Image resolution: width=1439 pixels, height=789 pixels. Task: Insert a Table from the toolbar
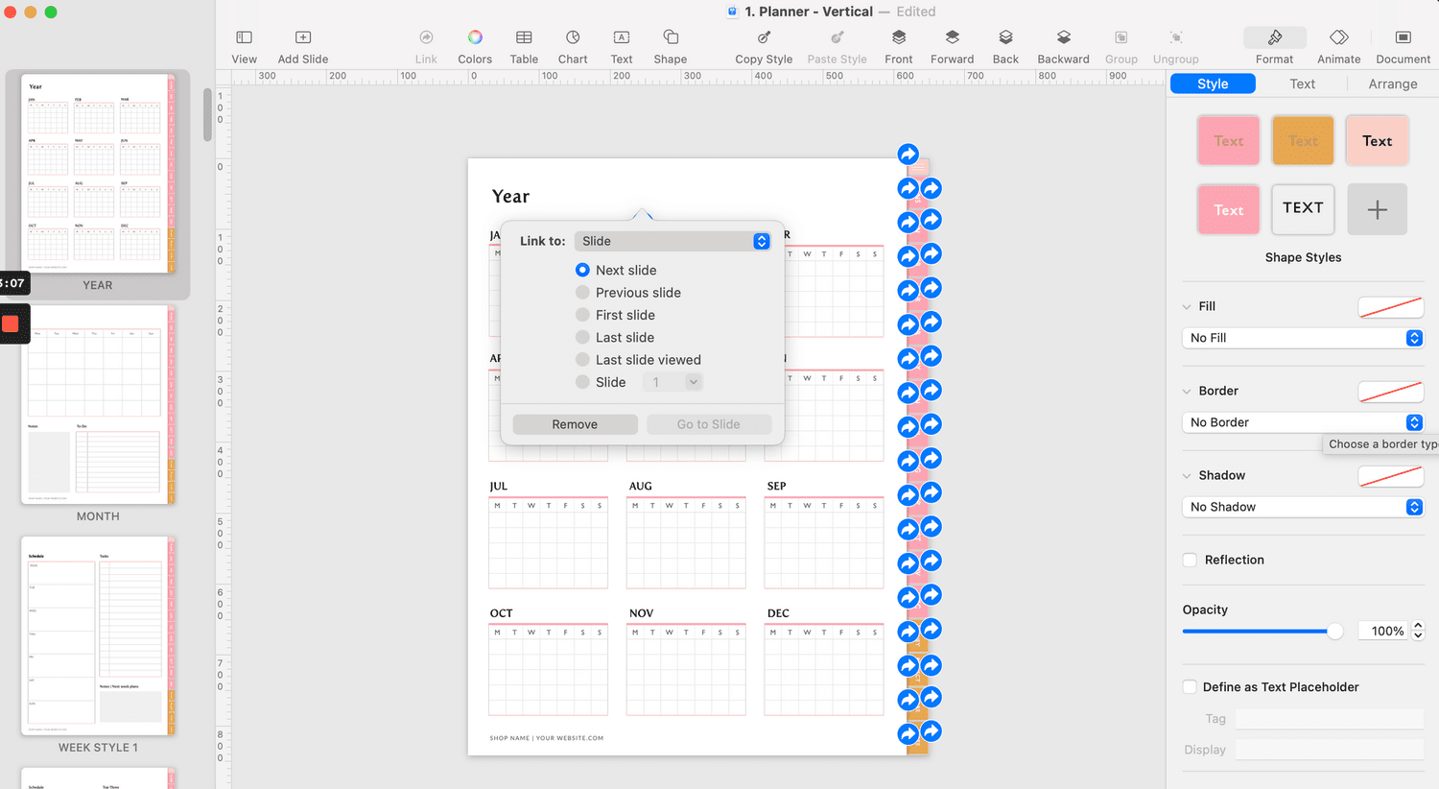(x=524, y=43)
